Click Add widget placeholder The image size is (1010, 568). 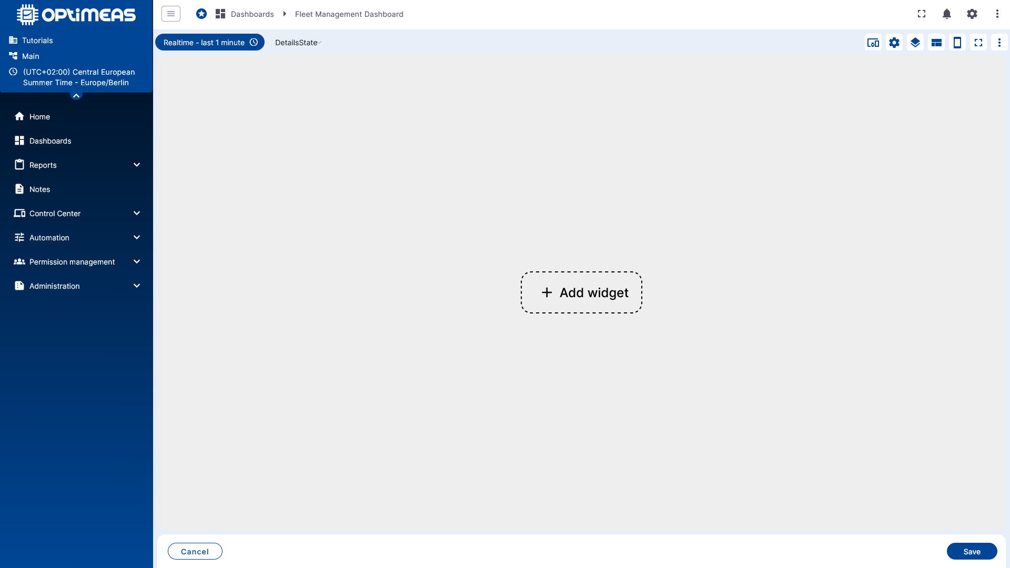(581, 292)
